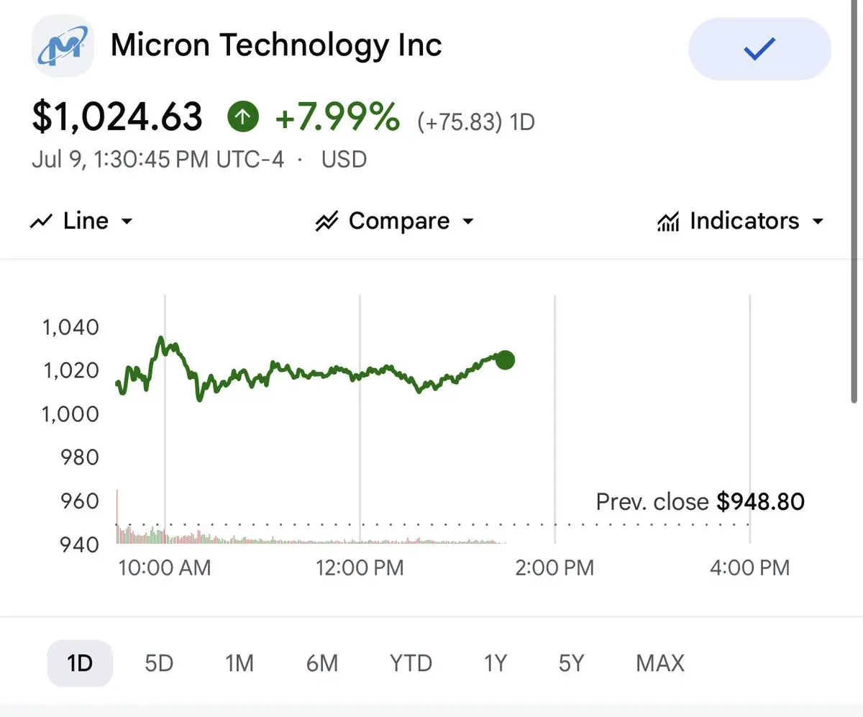The image size is (863, 717).
Task: Click the Micron Technology Inc title
Action: click(276, 46)
